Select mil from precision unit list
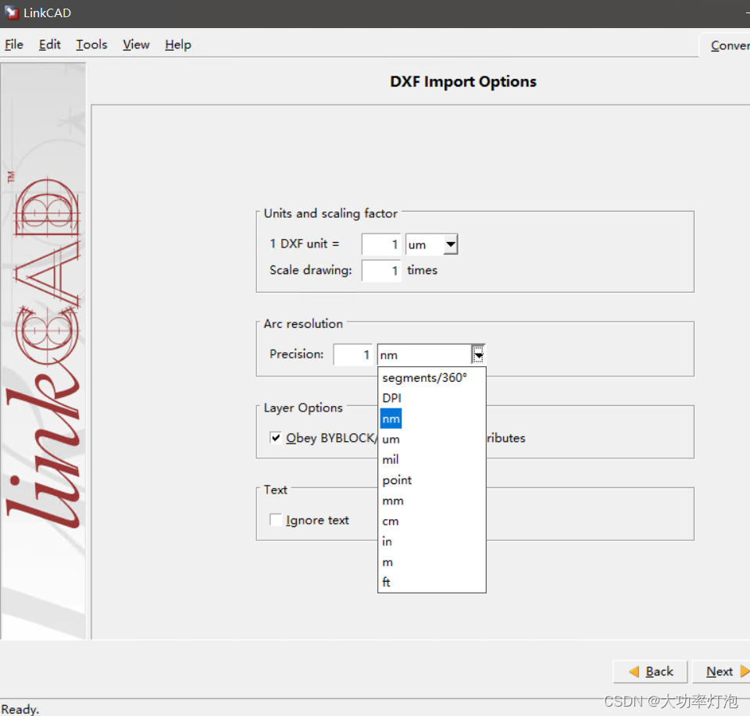The width and height of the screenshot is (750, 716). click(431, 460)
